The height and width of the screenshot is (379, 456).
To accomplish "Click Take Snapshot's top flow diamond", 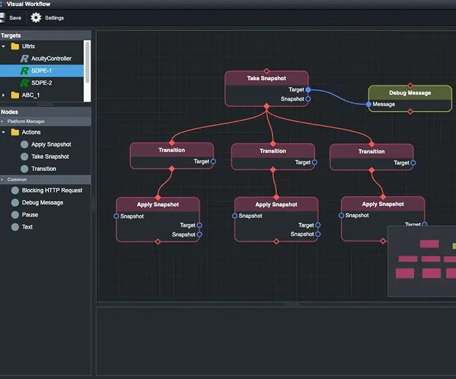I will tap(266, 71).
